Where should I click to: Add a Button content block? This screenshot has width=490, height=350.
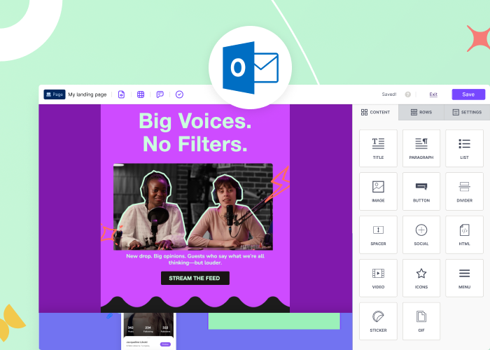tap(421, 191)
